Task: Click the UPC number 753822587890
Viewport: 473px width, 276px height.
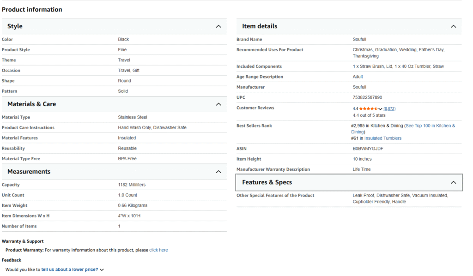Action: 367,97
